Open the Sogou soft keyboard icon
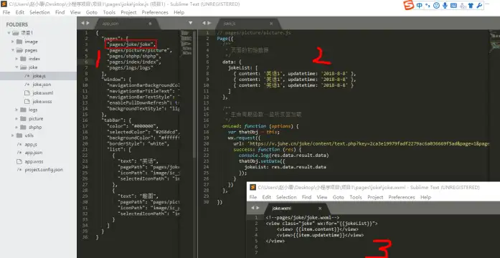 pyautogui.click(x=454, y=6)
